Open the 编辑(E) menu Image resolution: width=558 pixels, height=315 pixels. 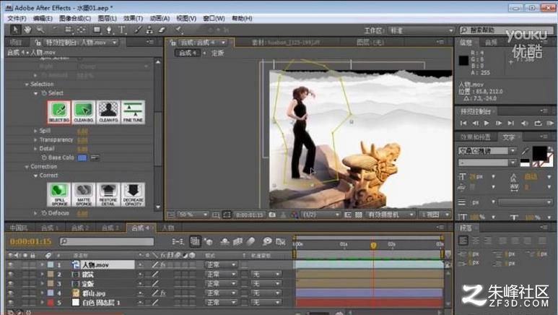[43, 18]
